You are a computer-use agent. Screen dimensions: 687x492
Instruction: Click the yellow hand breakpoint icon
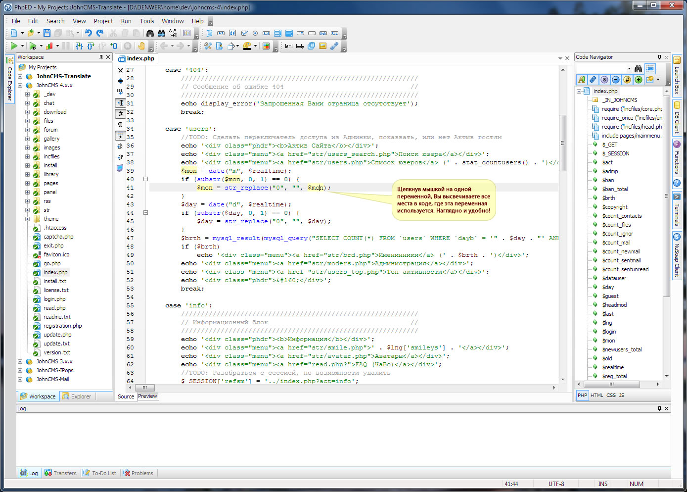141,46
